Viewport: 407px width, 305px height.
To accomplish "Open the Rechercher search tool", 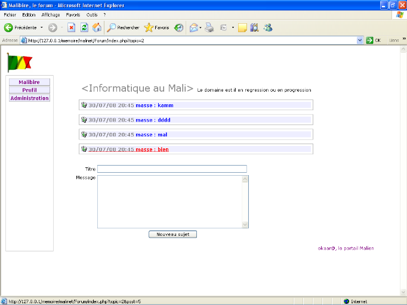I will (x=123, y=27).
